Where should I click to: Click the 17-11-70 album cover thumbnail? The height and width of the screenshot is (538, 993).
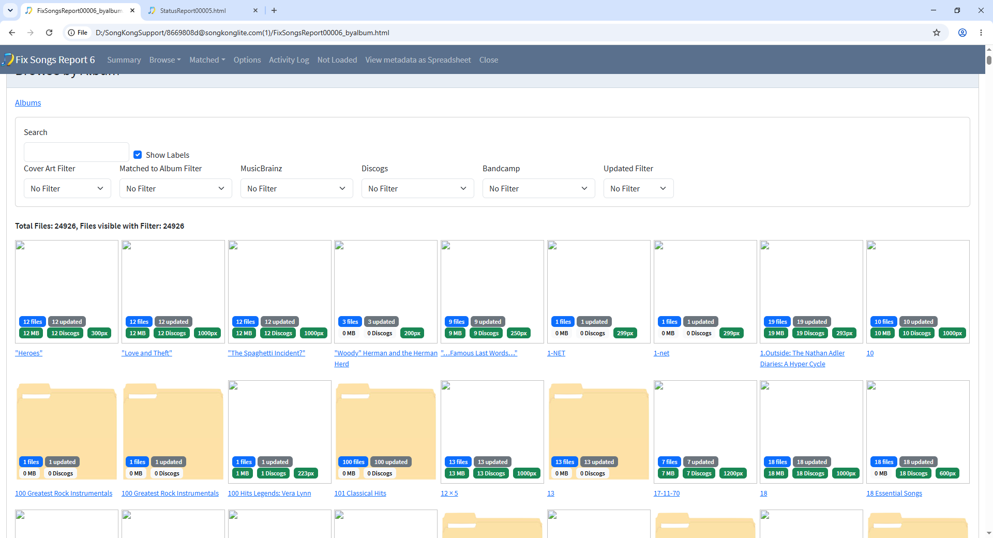tap(705, 432)
